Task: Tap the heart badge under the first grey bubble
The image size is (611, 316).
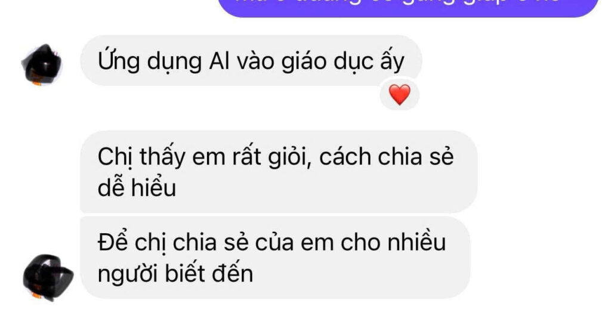Action: tap(399, 95)
